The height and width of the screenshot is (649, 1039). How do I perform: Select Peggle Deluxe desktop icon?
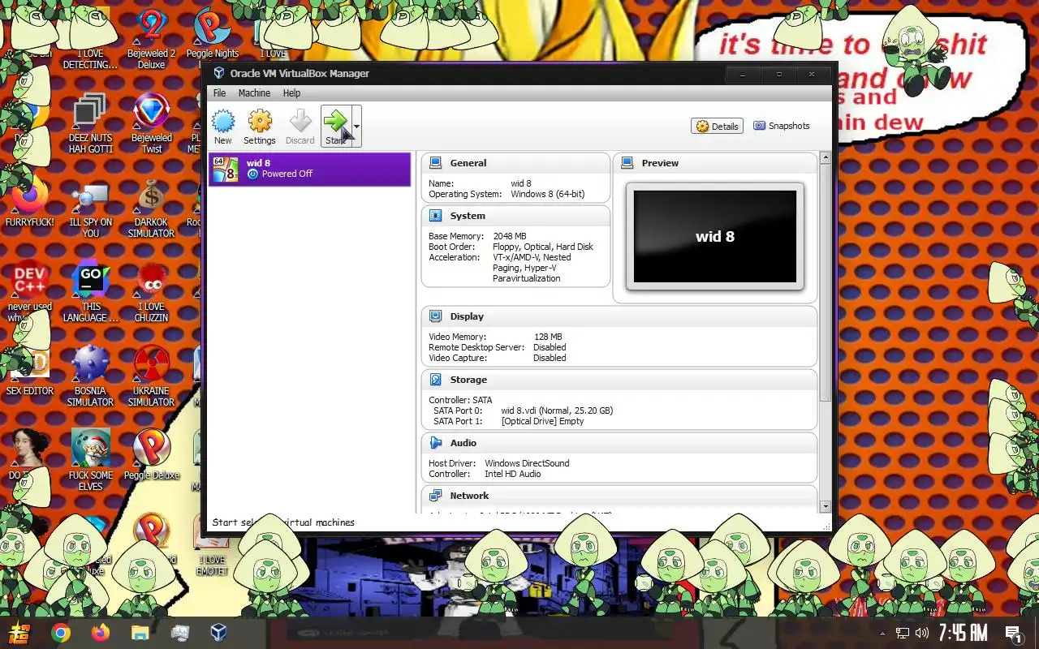(151, 454)
